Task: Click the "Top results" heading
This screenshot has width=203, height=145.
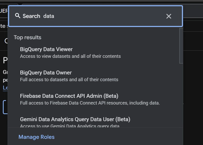Action: [27, 37]
